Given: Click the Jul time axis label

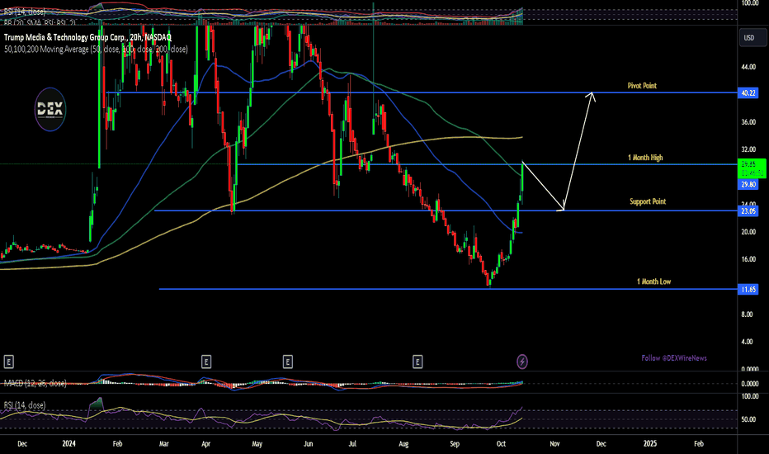Looking at the screenshot, I should 352,444.
